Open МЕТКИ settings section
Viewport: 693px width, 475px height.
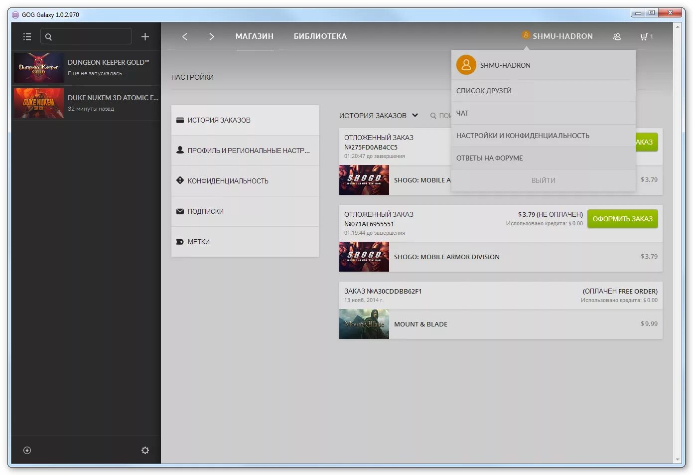[x=245, y=242]
